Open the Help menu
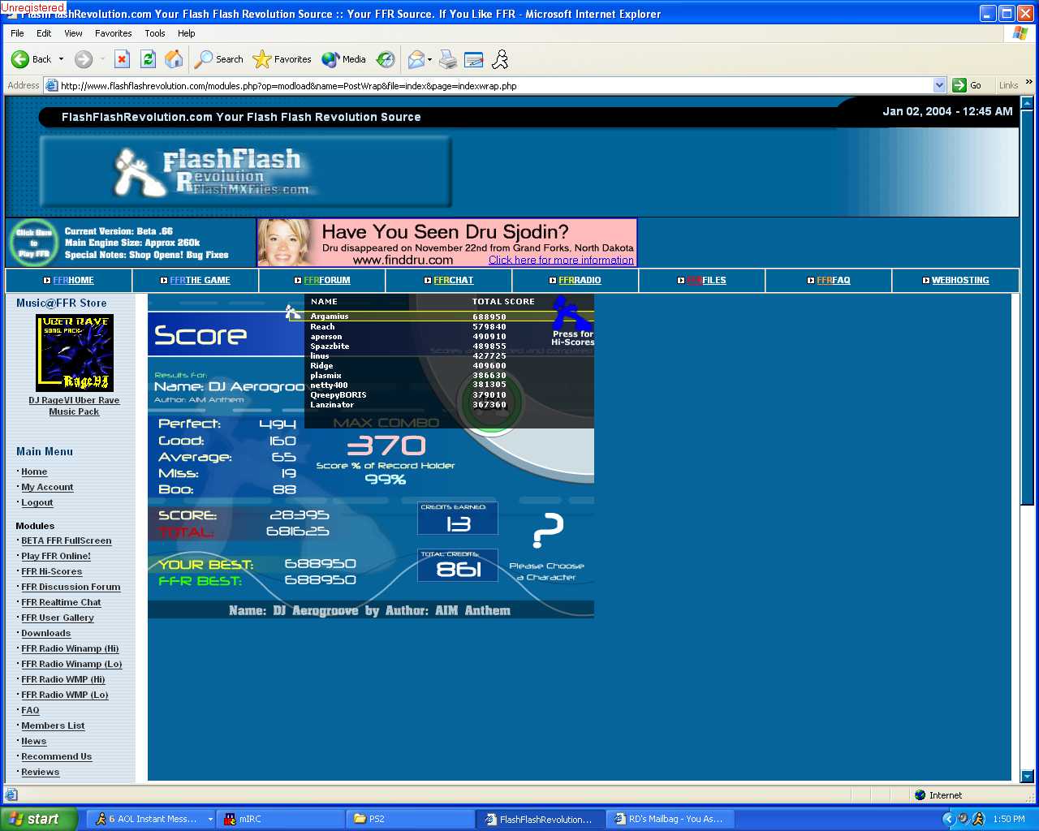The image size is (1039, 831). point(186,33)
